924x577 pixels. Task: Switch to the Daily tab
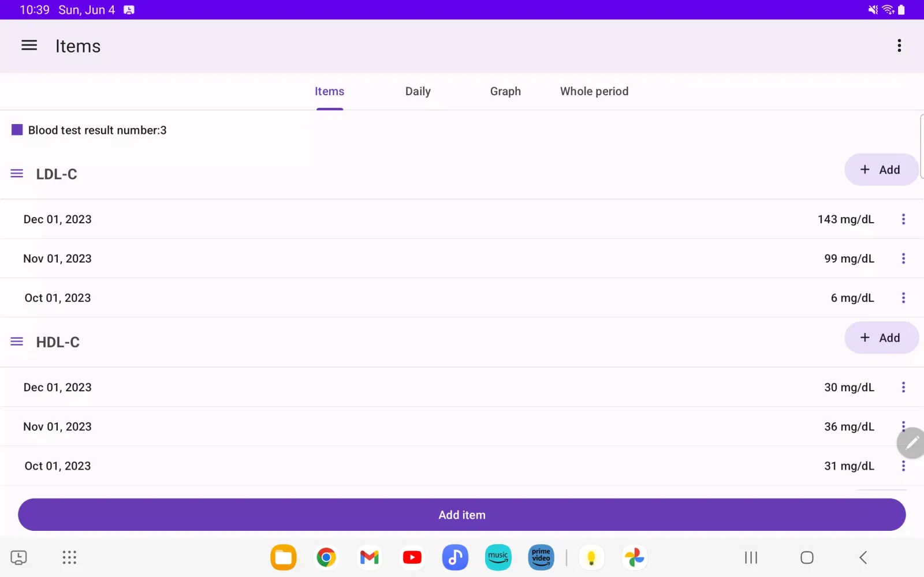(x=418, y=91)
